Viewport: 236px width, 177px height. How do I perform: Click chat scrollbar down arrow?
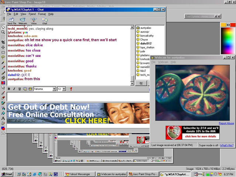click(x=132, y=84)
